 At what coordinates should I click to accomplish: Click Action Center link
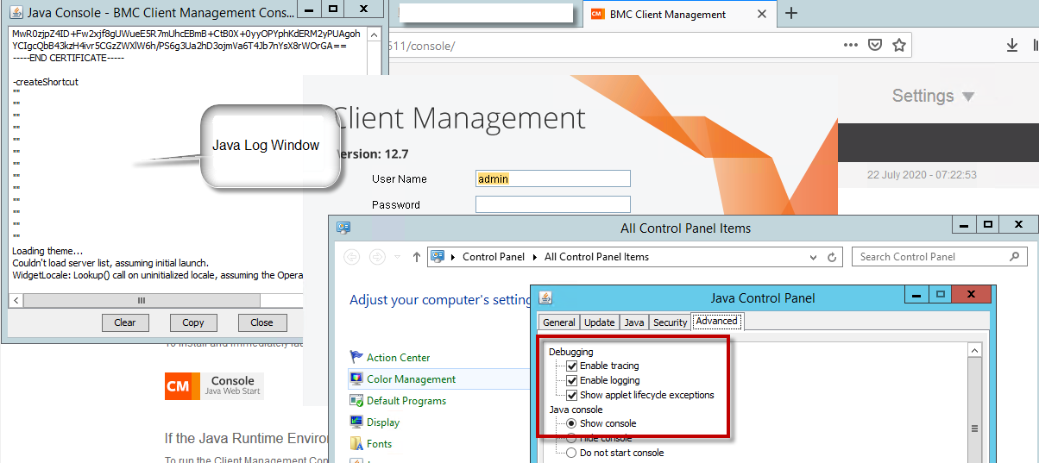[398, 358]
